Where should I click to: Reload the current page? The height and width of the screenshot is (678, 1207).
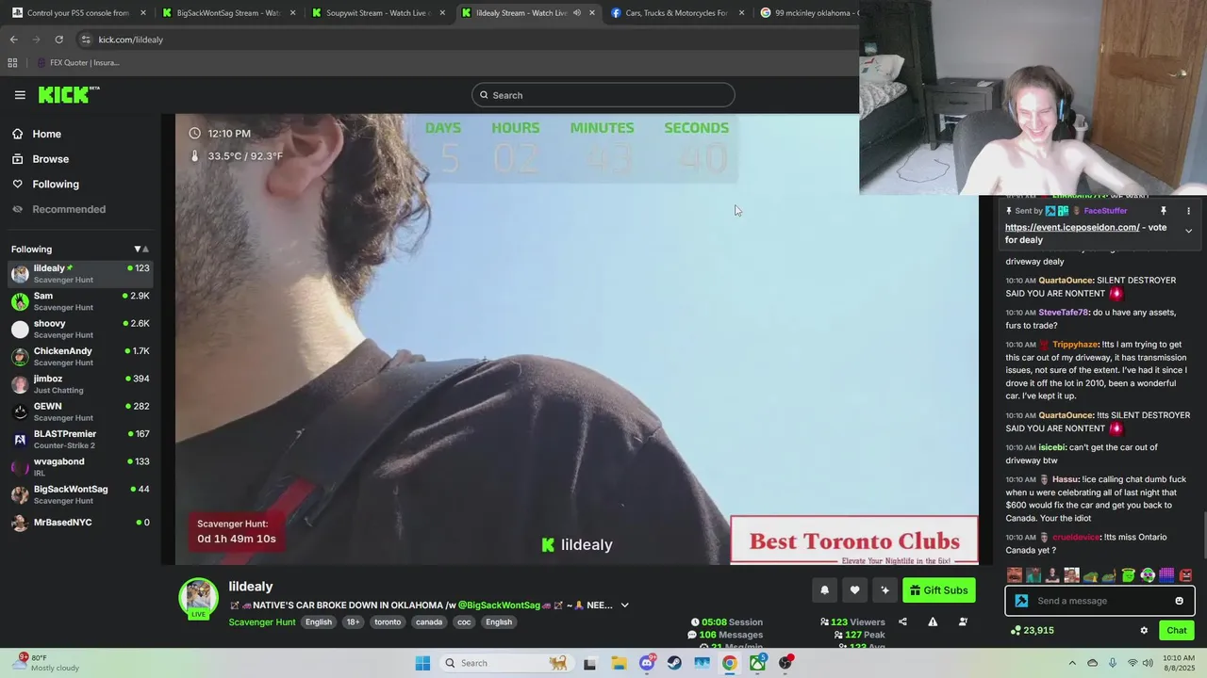pos(58,40)
